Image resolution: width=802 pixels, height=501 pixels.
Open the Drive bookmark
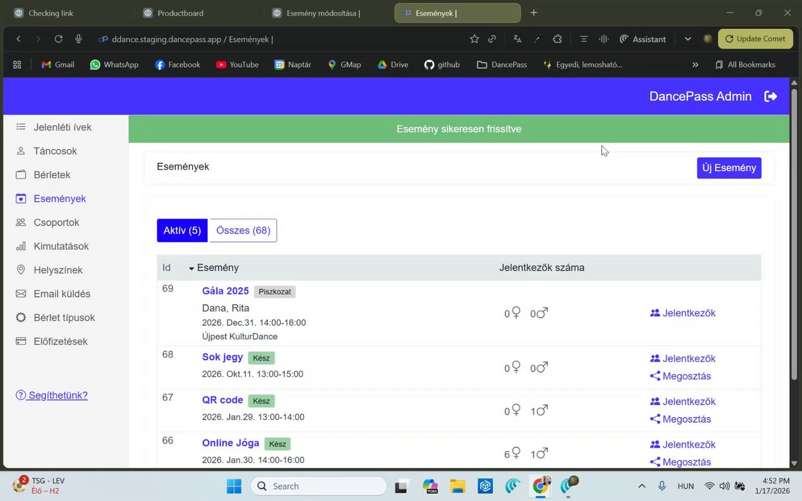(393, 65)
